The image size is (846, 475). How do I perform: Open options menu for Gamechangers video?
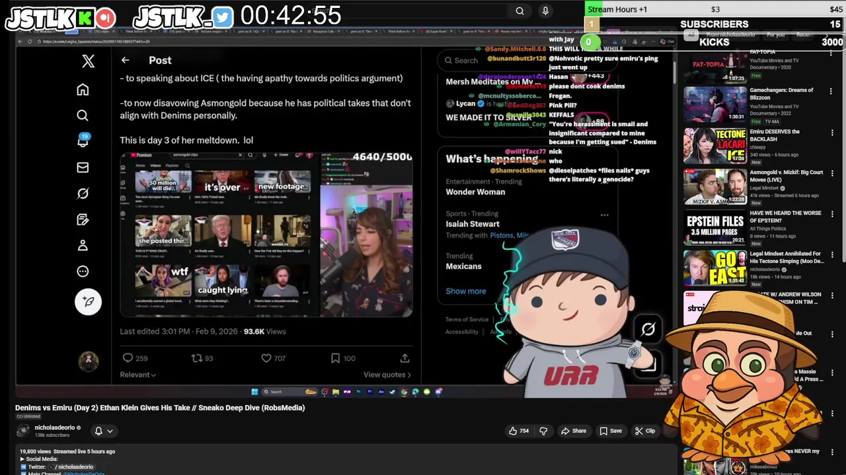tap(831, 92)
